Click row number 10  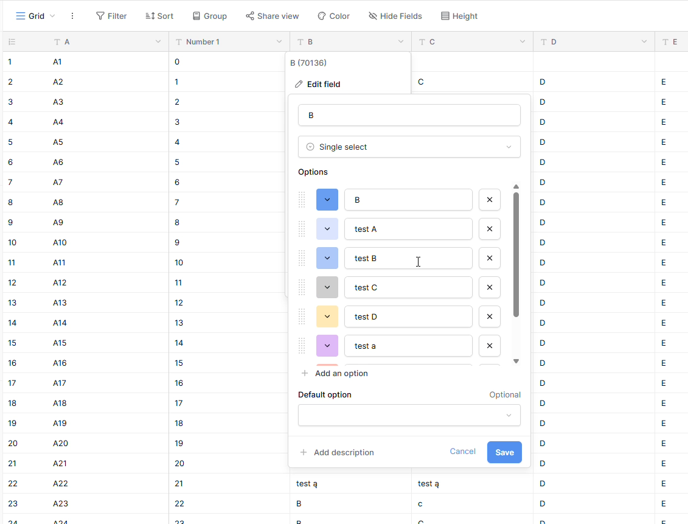pos(12,243)
